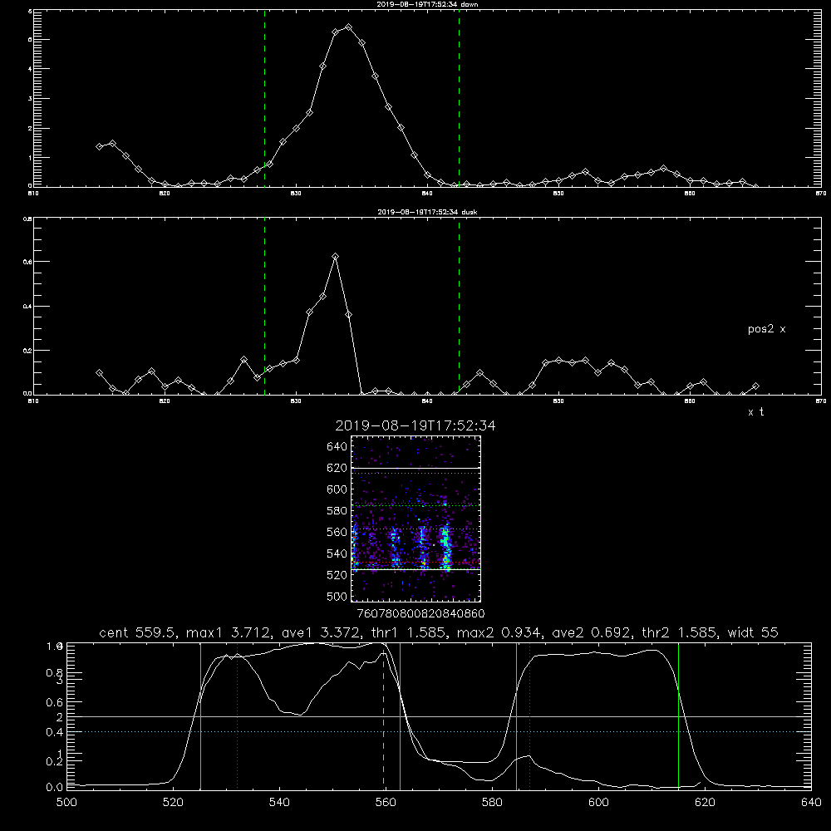Screen dimensions: 831x831
Task: Click the green vertical line near 585 in bottom plot
Action: (x=516, y=716)
